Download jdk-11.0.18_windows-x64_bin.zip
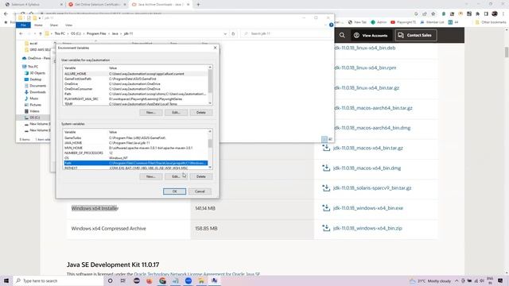This screenshot has width=509, height=286. coord(367,228)
